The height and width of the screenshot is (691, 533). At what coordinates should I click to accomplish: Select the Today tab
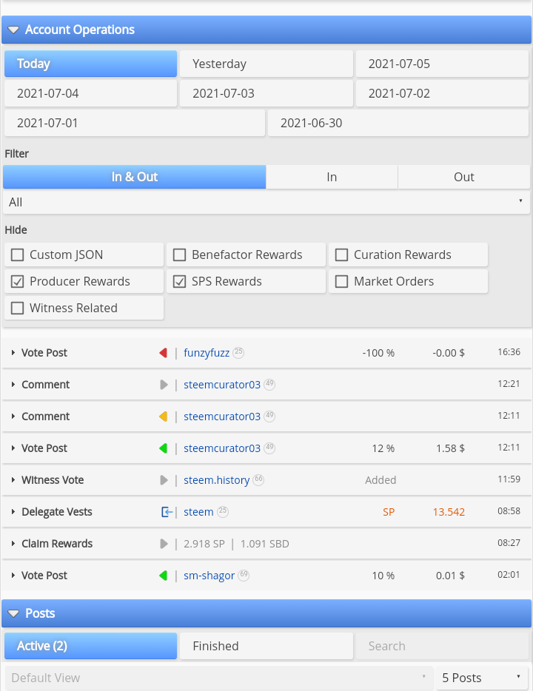[91, 64]
